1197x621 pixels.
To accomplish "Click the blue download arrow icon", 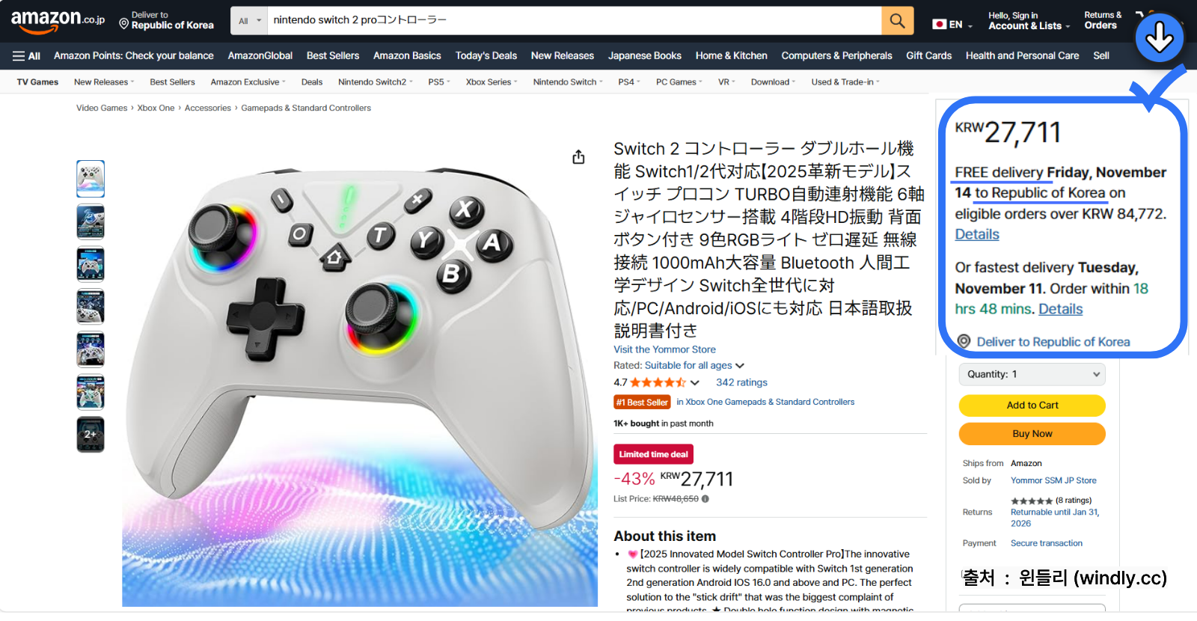I will 1159,37.
